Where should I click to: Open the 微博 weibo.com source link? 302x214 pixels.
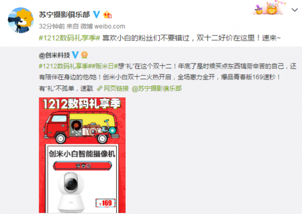coord(103,26)
